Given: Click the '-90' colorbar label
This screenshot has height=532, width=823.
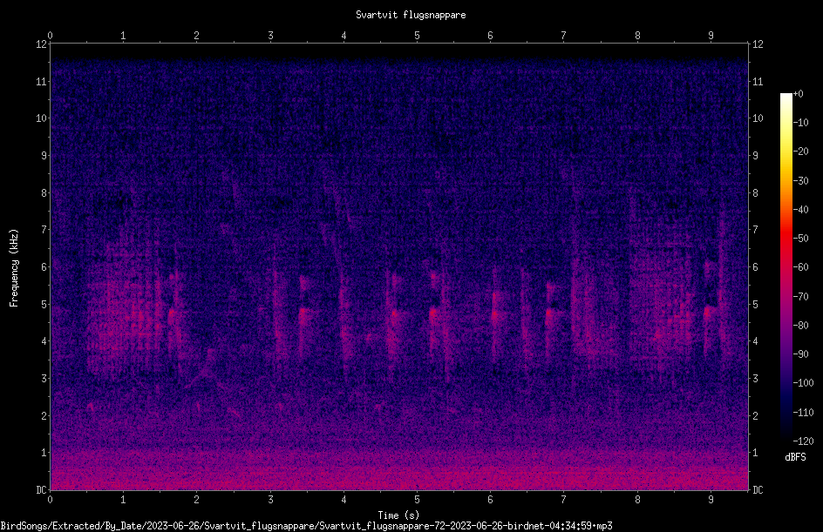Looking at the screenshot, I should (x=801, y=354).
